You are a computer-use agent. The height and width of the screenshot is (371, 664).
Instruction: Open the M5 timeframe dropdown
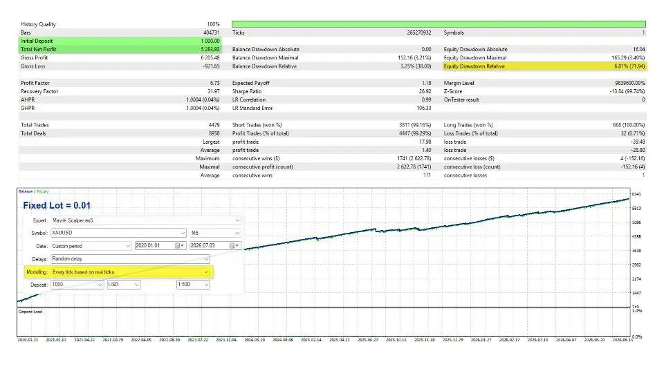point(216,233)
